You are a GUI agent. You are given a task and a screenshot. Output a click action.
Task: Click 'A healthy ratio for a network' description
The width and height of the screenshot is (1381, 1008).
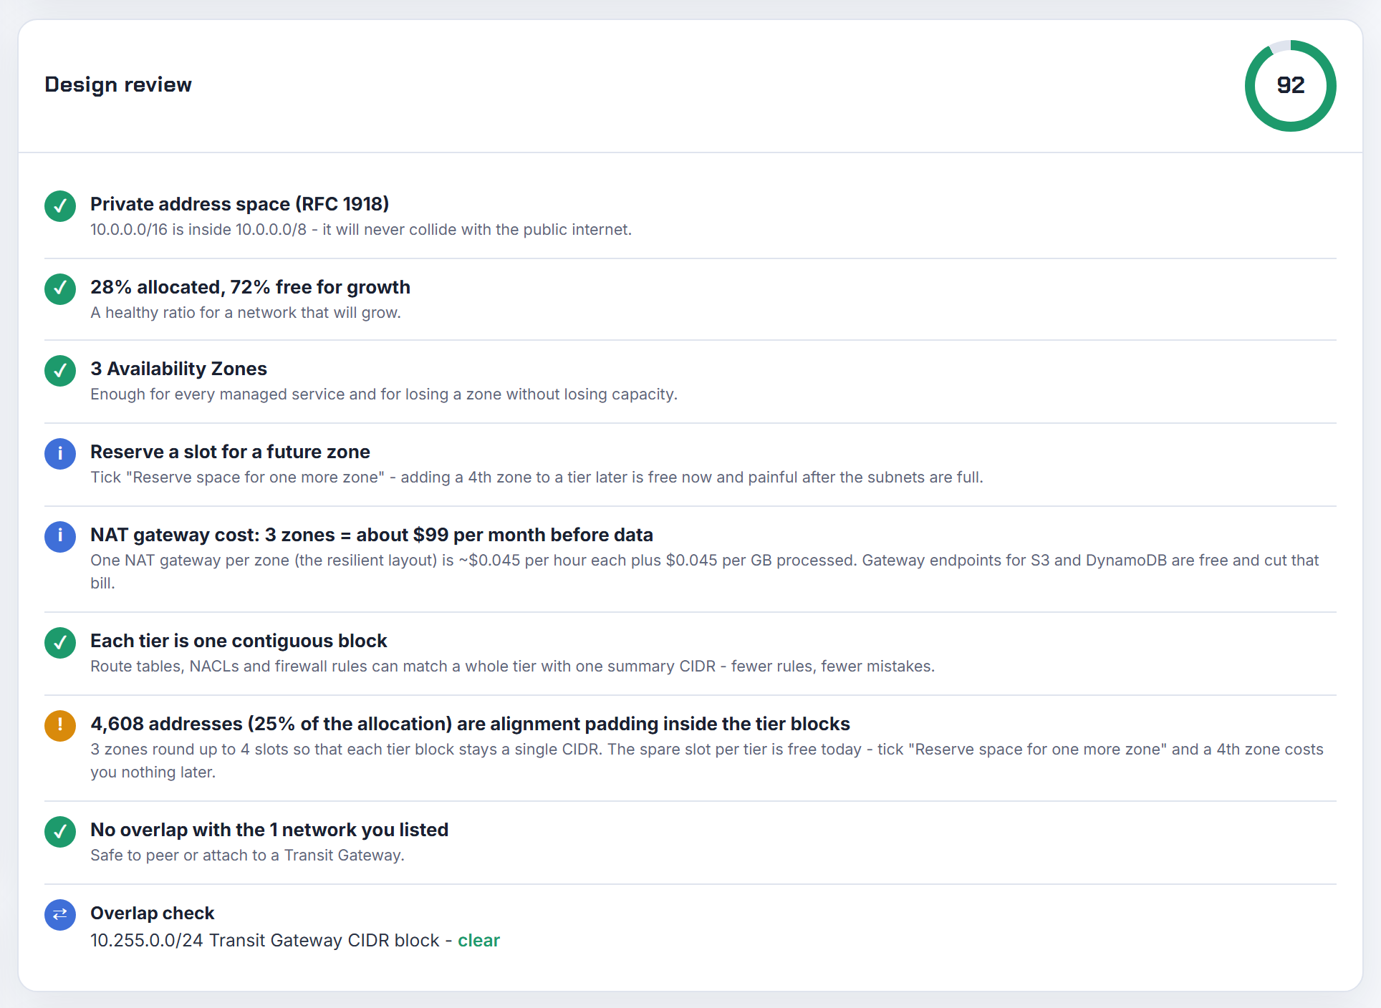point(246,313)
